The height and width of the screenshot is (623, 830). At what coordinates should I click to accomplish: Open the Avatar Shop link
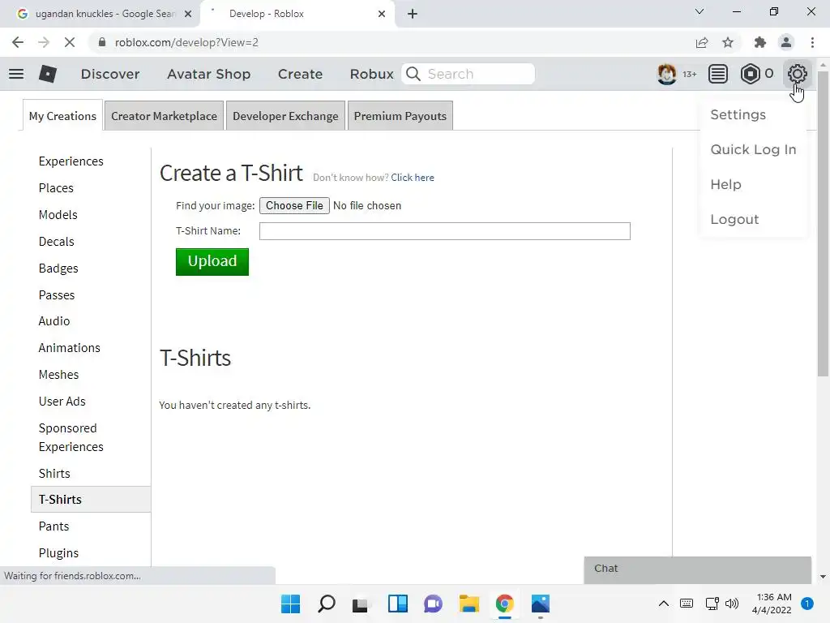(208, 74)
